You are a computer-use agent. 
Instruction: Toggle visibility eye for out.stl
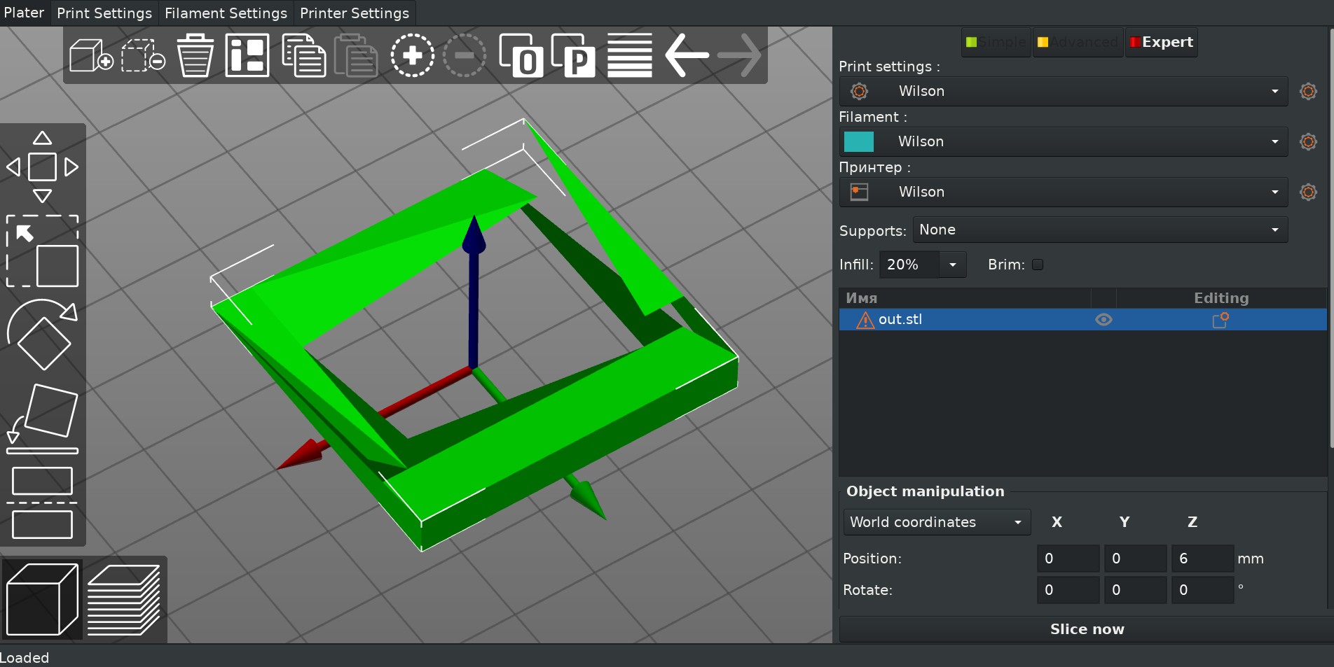point(1103,320)
